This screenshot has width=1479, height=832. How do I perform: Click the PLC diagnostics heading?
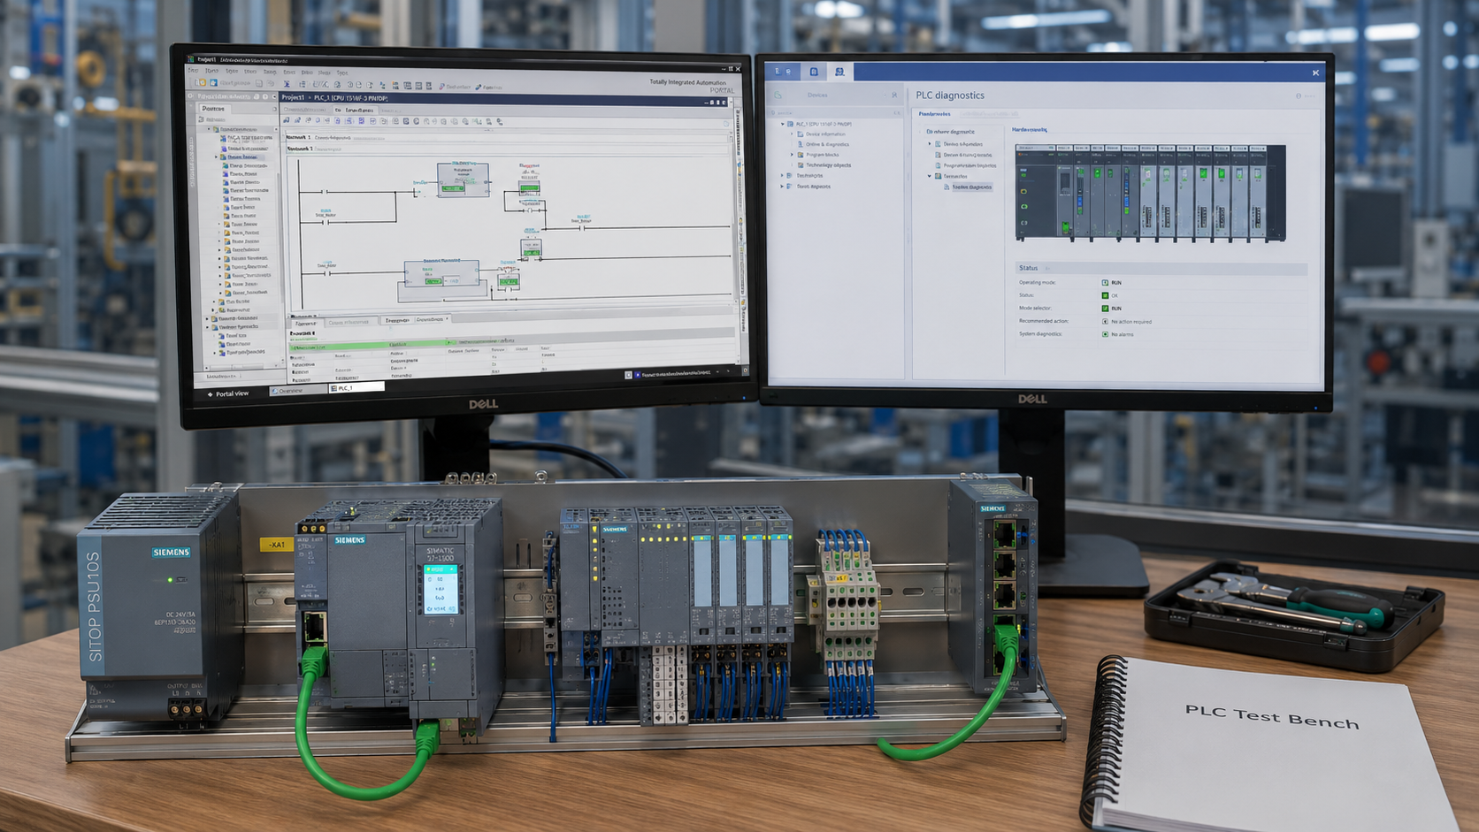coord(949,95)
